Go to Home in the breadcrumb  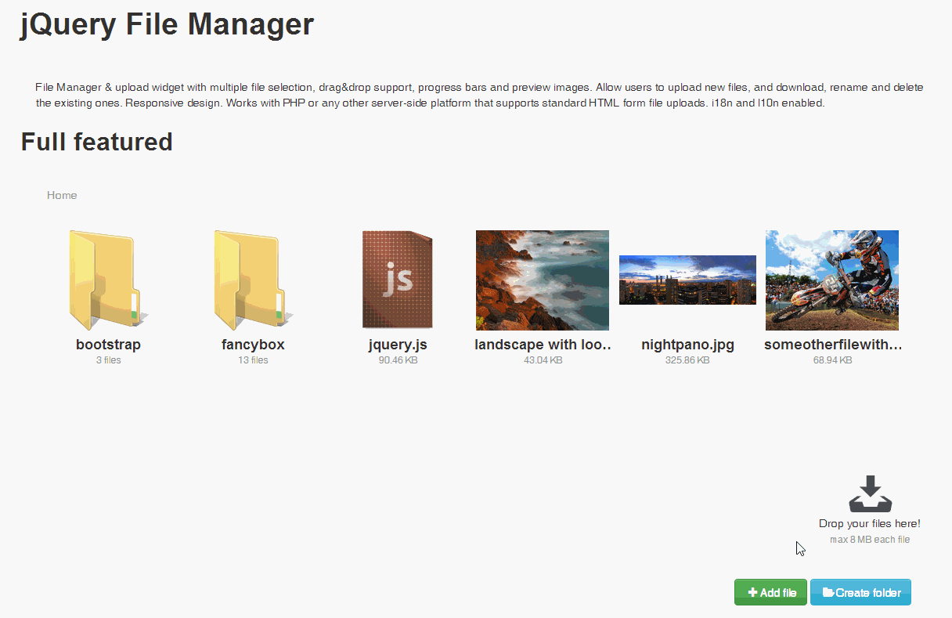(x=62, y=195)
